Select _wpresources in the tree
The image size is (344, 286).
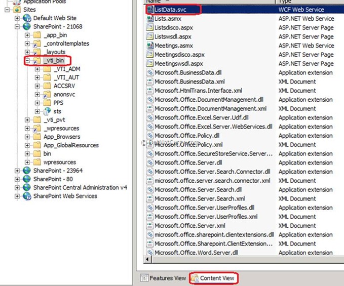(61, 128)
